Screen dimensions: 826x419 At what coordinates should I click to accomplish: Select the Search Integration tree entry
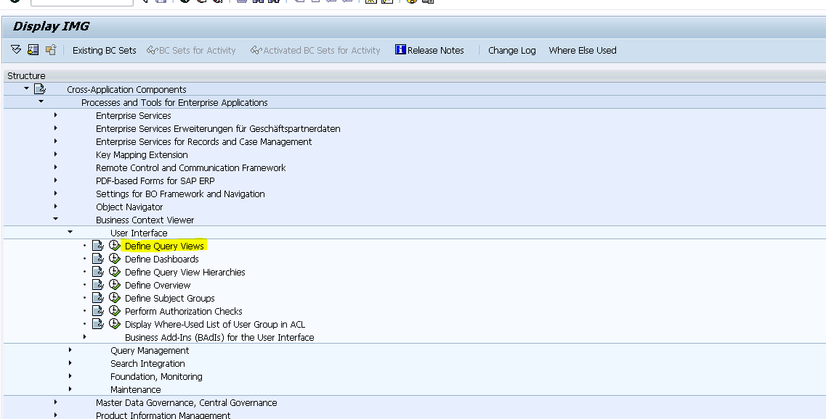click(147, 363)
